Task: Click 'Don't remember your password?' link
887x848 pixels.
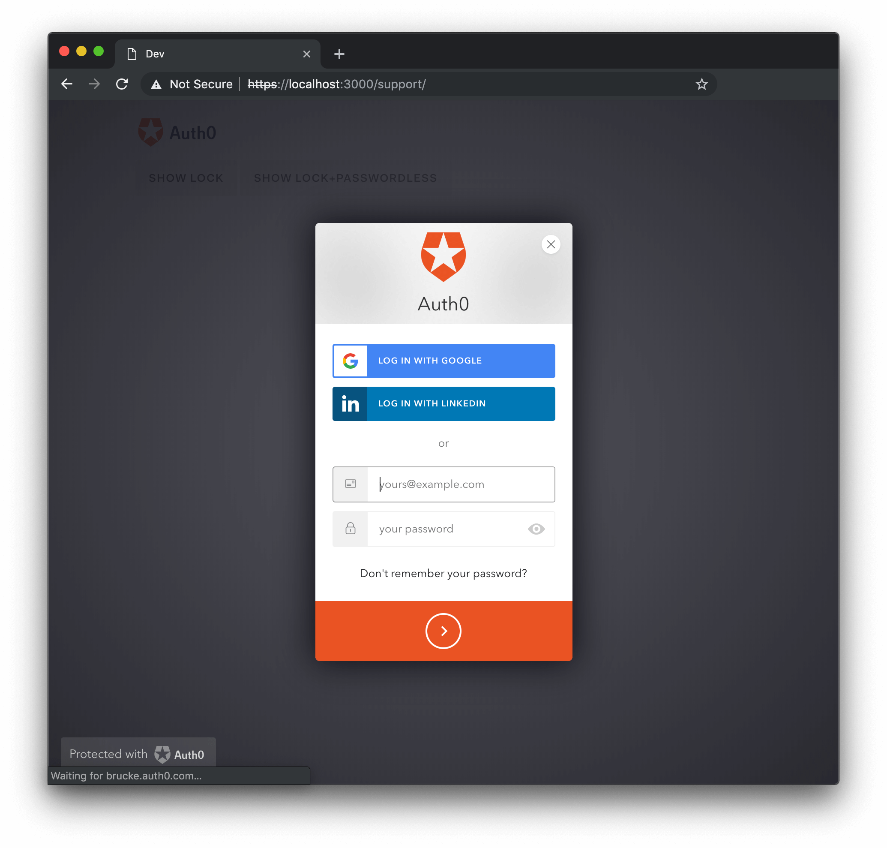Action: [x=443, y=572]
